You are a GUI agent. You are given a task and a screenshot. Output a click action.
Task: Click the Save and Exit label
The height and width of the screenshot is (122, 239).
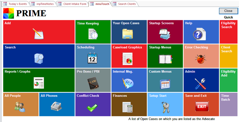(196, 96)
